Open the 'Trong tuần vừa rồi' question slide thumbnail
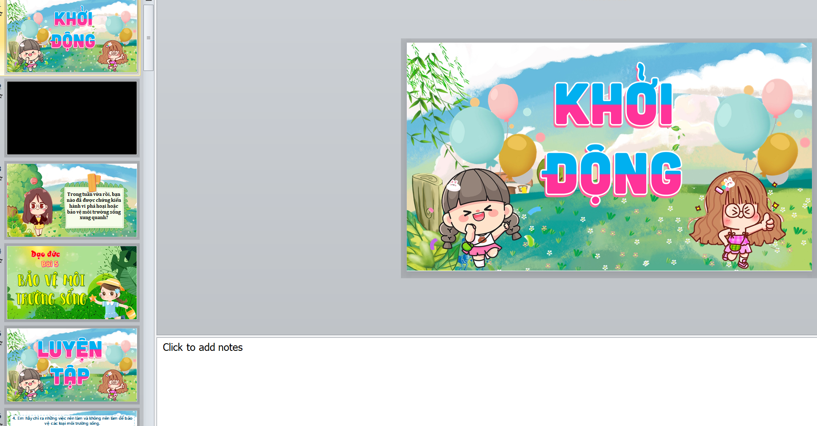The width and height of the screenshot is (817, 426). [72, 200]
